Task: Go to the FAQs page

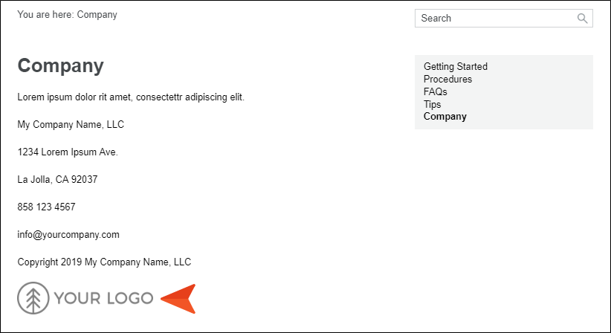Action: click(436, 91)
